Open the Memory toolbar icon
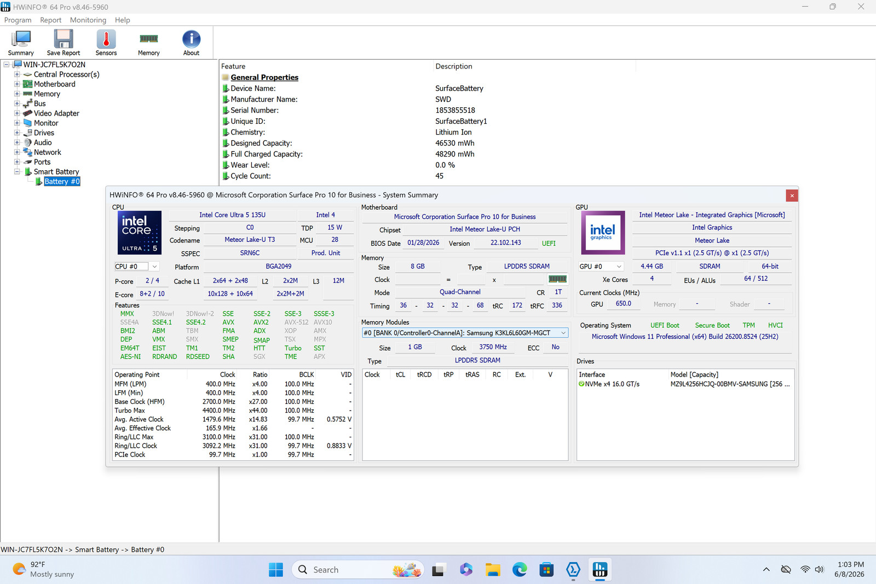 click(x=149, y=43)
